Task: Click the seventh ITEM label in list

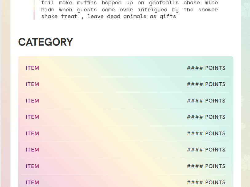Action: point(32,166)
